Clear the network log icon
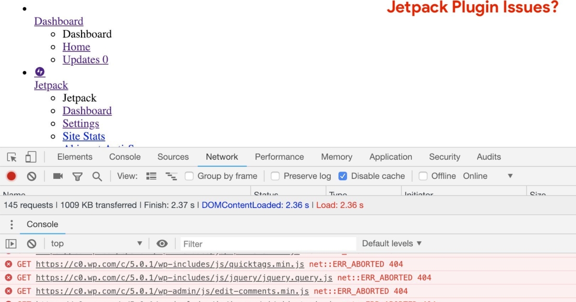The width and height of the screenshot is (576, 302). point(32,176)
